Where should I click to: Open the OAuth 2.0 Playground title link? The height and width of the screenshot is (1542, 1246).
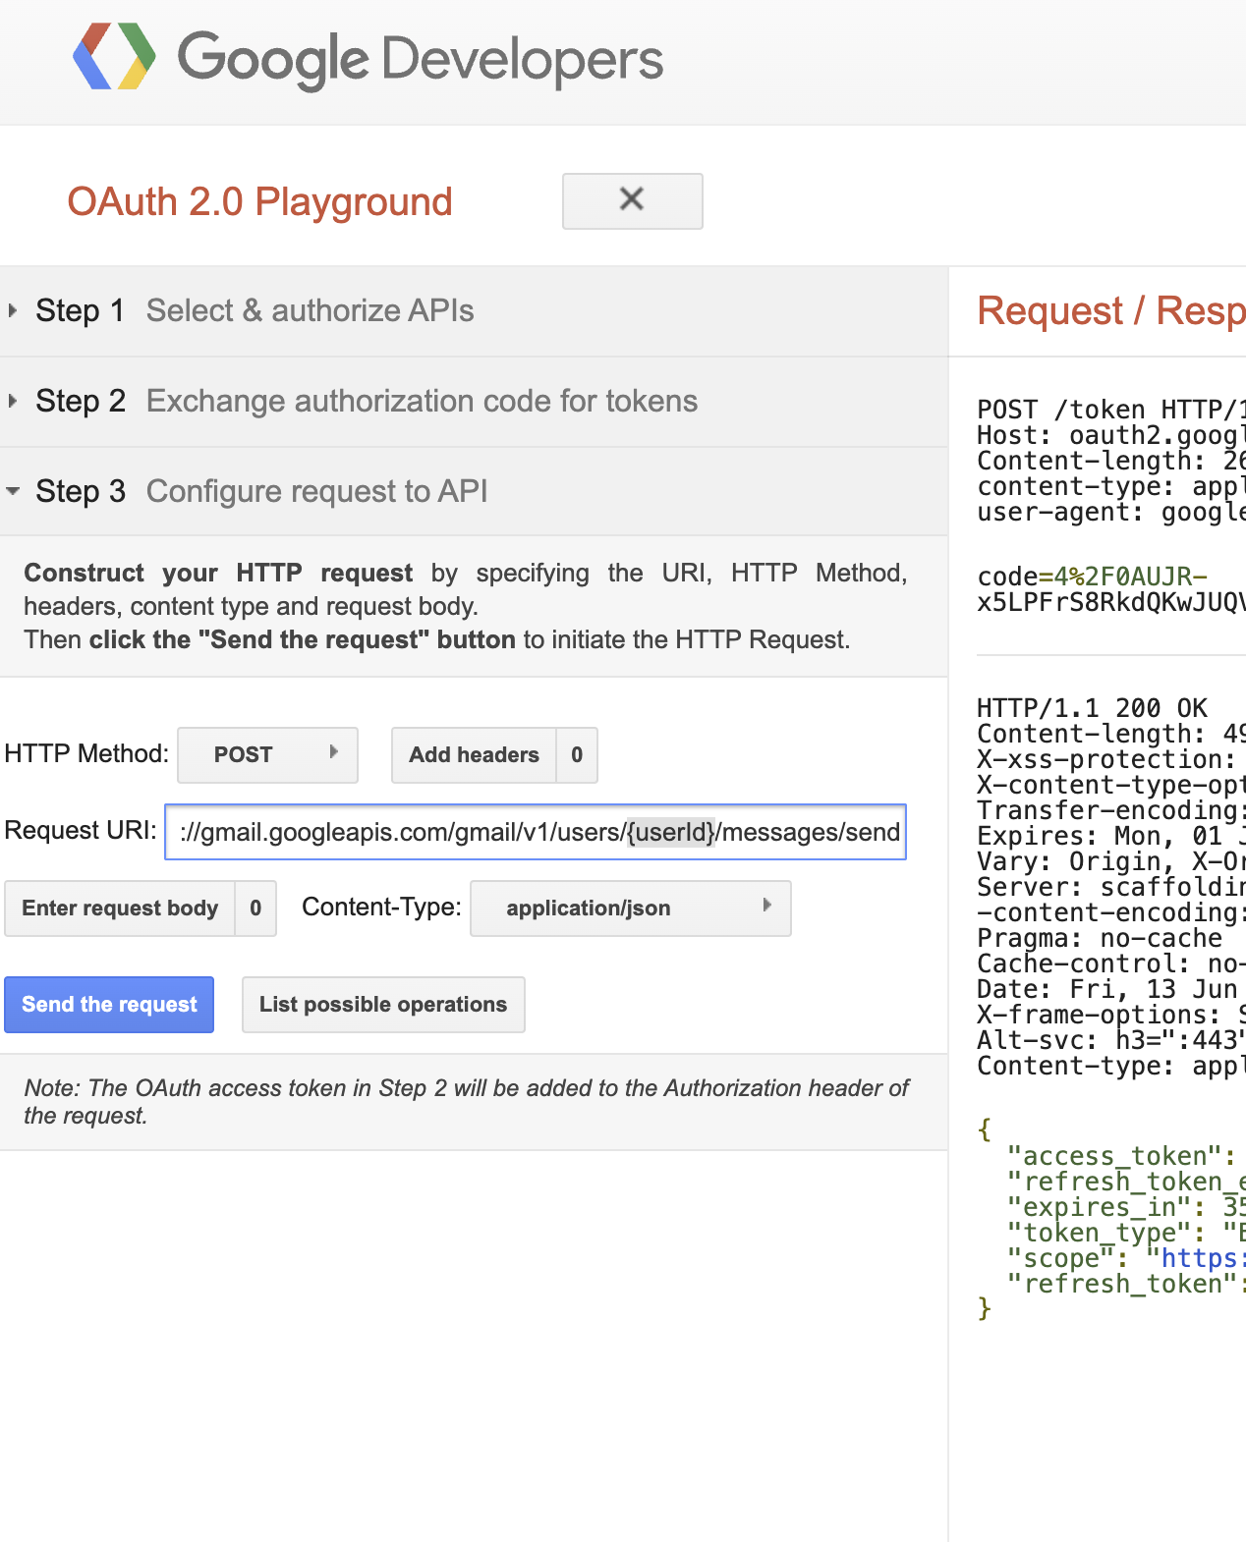click(x=259, y=202)
